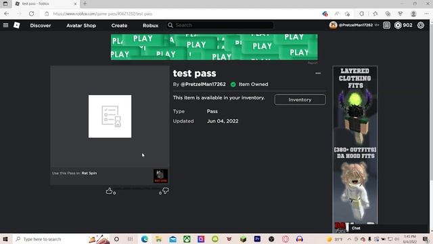Open File Explorer from taskbar
433x244 pixels.
click(158, 239)
